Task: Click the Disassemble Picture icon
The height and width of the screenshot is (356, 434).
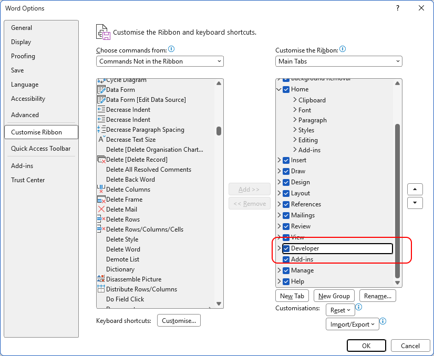Action: 101,279
